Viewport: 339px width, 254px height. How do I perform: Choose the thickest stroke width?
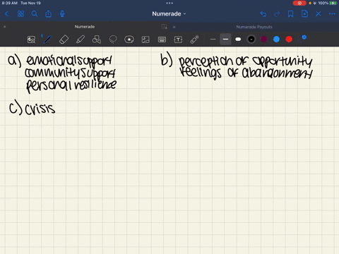pos(238,40)
